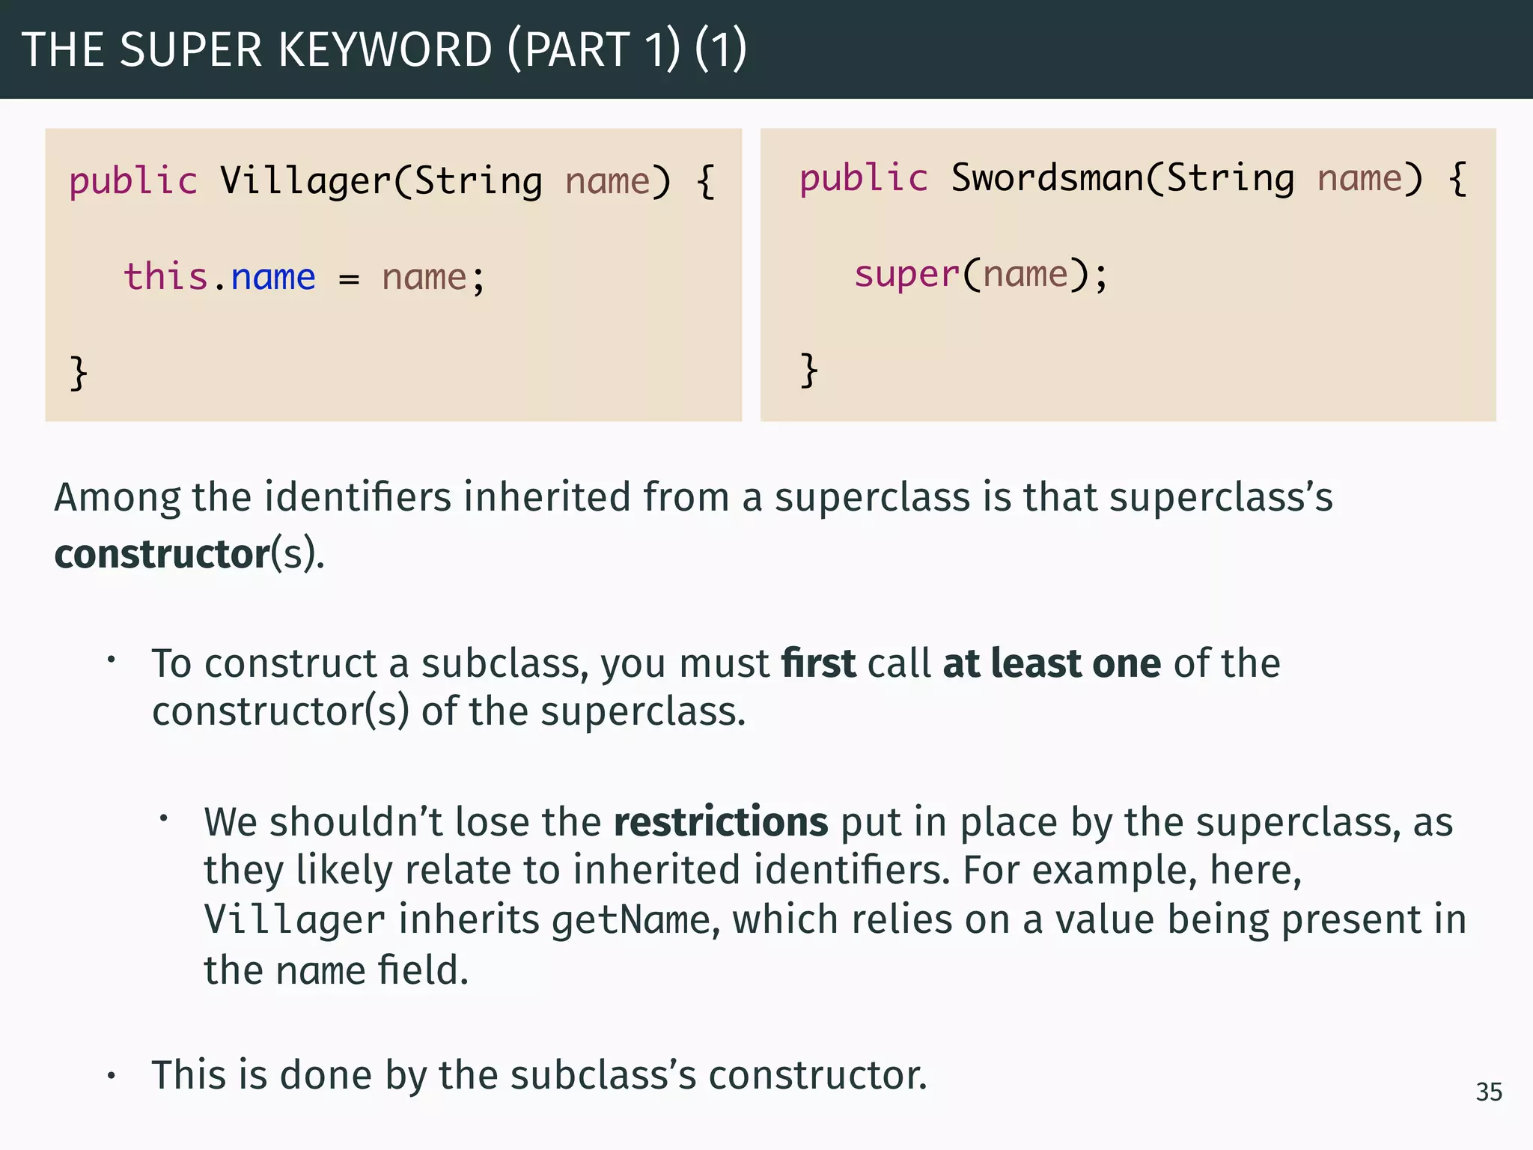Image resolution: width=1533 pixels, height=1150 pixels.
Task: Click the sentence "Among the identifiers inherited"
Action: (x=693, y=497)
